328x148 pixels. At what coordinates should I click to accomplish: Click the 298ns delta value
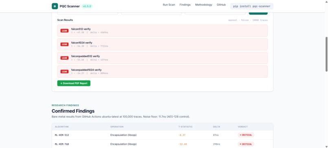[x=216, y=144]
